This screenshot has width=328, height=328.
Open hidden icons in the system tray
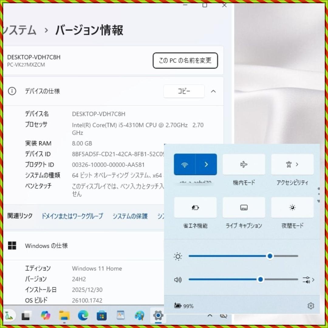tap(210, 316)
